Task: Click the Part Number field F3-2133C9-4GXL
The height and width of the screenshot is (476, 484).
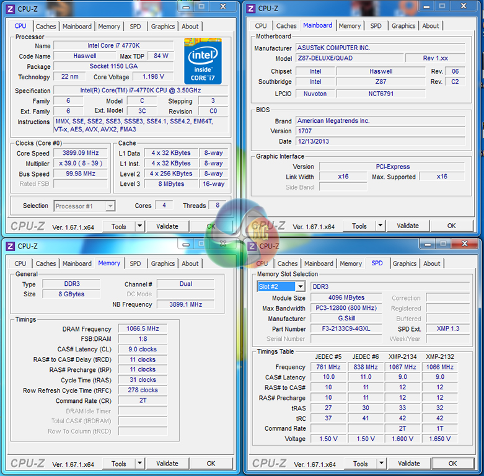Action: pos(346,328)
